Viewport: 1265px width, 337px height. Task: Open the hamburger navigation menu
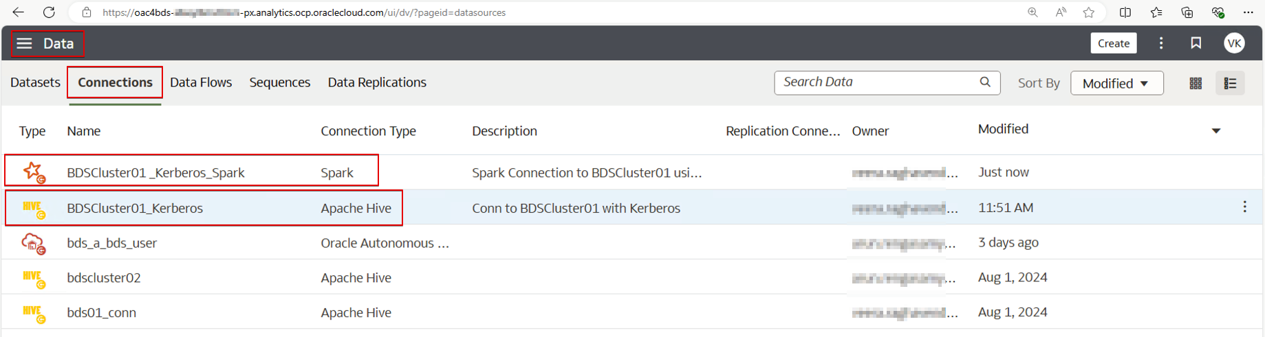coord(24,43)
